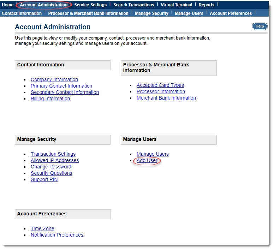This screenshot has height=250, width=274.
Task: Open Virtual Terminal from top navigation
Action: tap(176, 5)
